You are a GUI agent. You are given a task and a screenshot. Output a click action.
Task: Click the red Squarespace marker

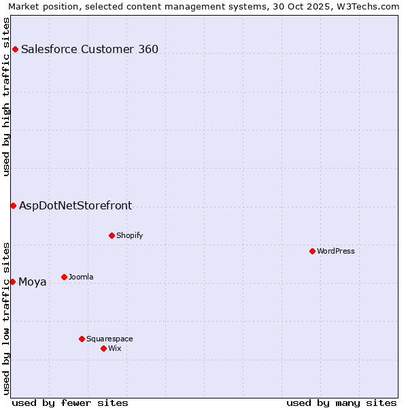(x=82, y=339)
